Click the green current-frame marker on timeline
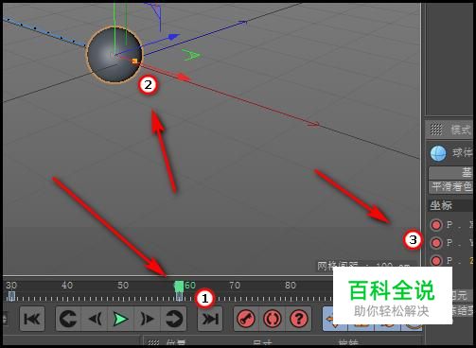Viewport: 476px width, 348px height. [179, 287]
